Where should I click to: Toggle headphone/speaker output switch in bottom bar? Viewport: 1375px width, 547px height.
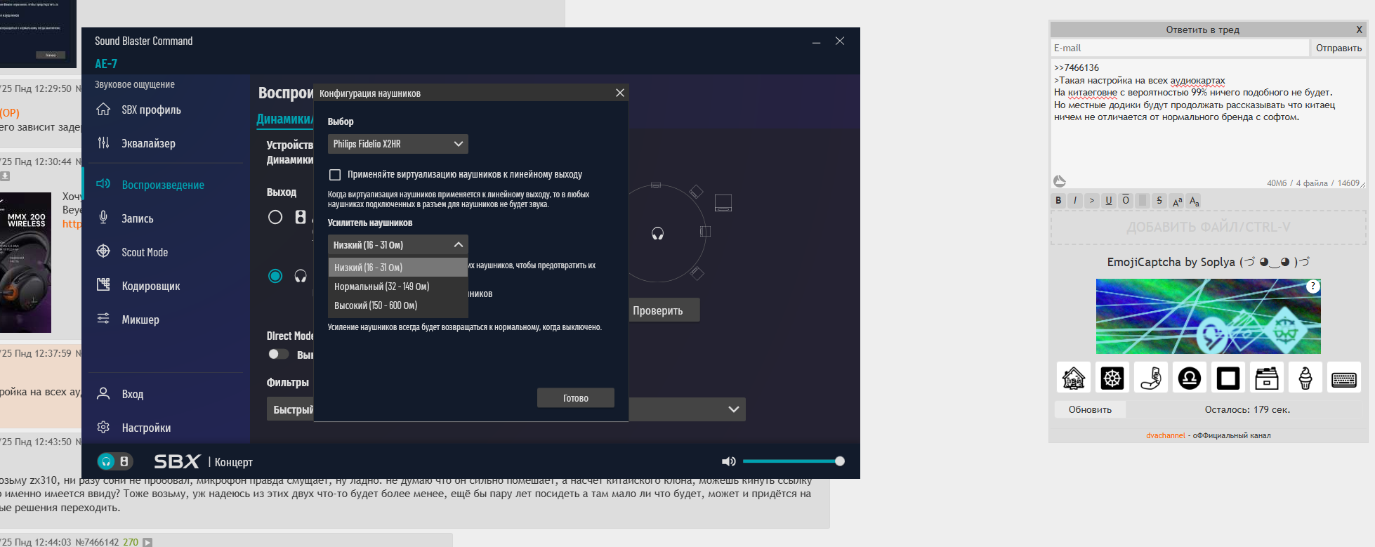115,461
